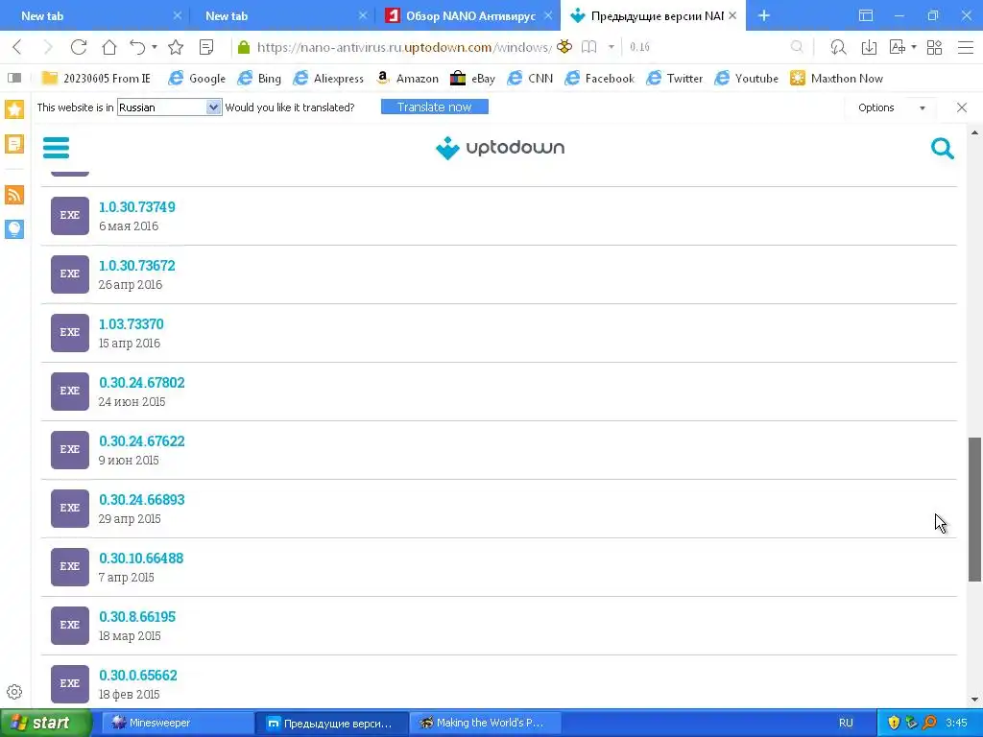Expand address bar dropdown arrow
The height and width of the screenshot is (737, 983).
(x=611, y=47)
